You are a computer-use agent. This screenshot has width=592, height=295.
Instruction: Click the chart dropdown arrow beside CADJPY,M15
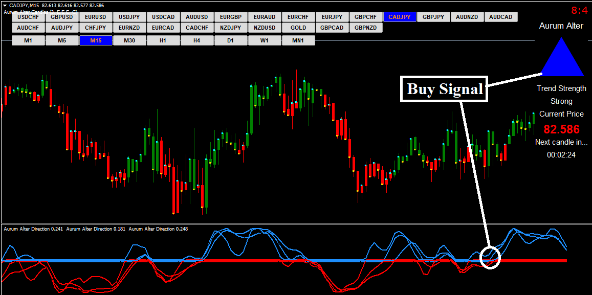point(5,5)
